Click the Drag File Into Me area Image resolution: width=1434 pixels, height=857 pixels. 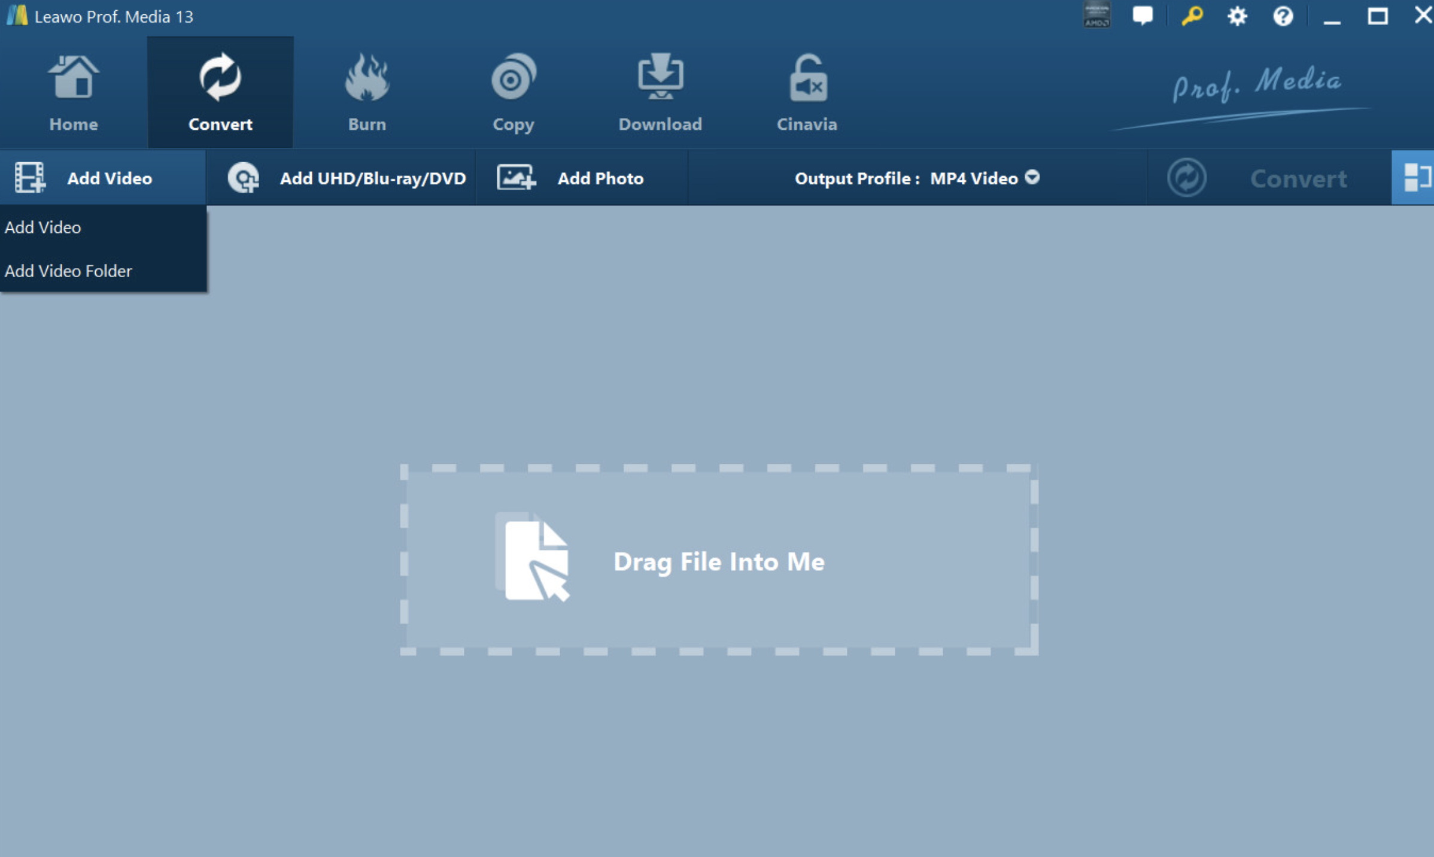pyautogui.click(x=719, y=560)
